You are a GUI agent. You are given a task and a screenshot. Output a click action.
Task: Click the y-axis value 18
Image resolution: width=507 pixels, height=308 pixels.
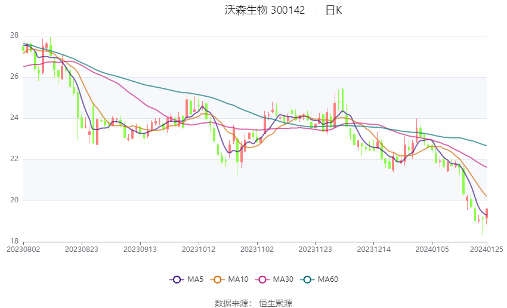click(14, 241)
